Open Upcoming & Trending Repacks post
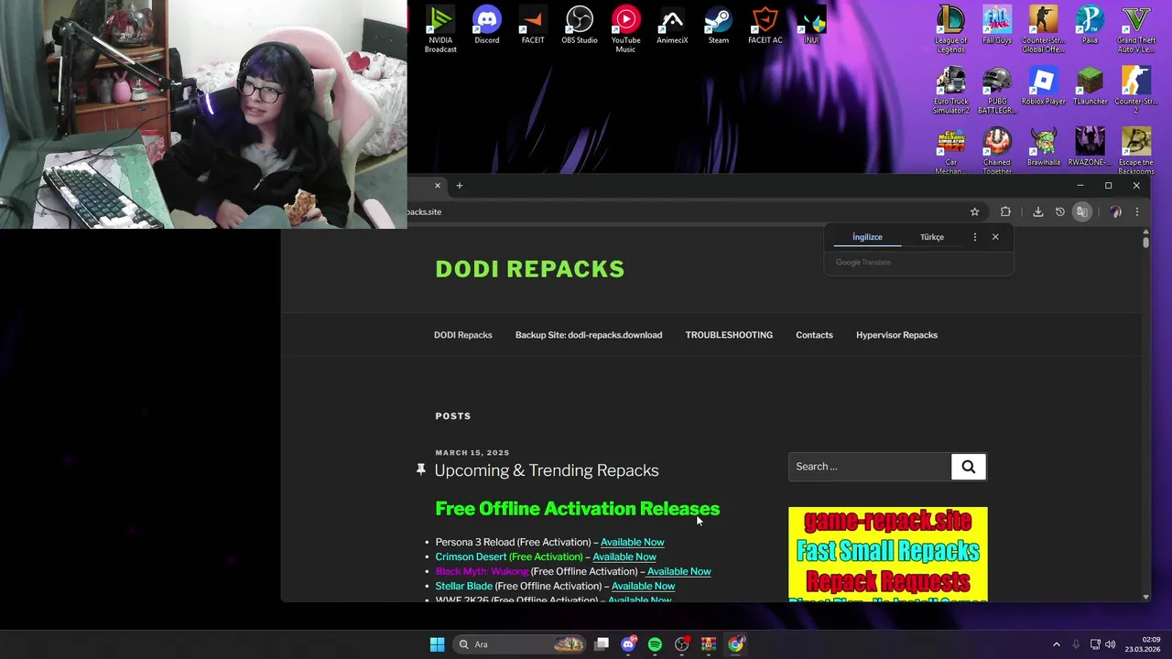1172x659 pixels. click(x=547, y=470)
